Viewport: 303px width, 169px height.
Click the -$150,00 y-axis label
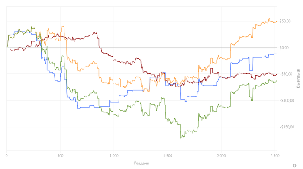(287, 127)
